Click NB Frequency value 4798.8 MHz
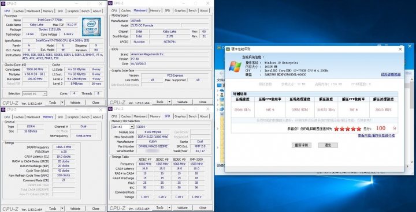 (x=83, y=136)
